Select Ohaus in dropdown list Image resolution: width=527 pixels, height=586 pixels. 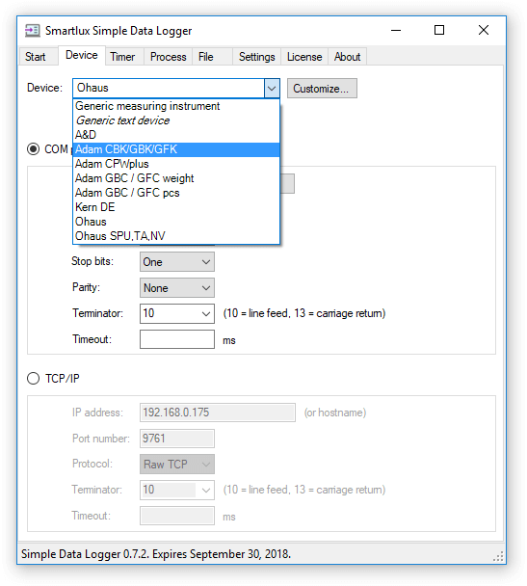click(x=176, y=222)
